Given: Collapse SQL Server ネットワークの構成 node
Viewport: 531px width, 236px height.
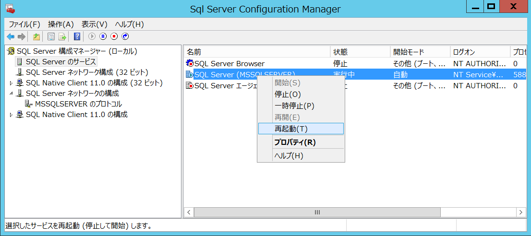Looking at the screenshot, I should (x=11, y=94).
